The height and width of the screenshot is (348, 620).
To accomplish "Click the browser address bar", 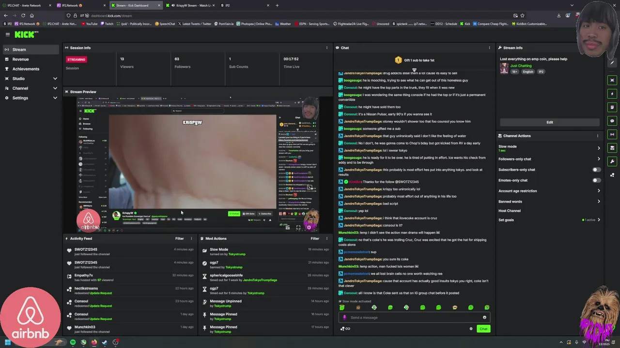I will click(291, 15).
